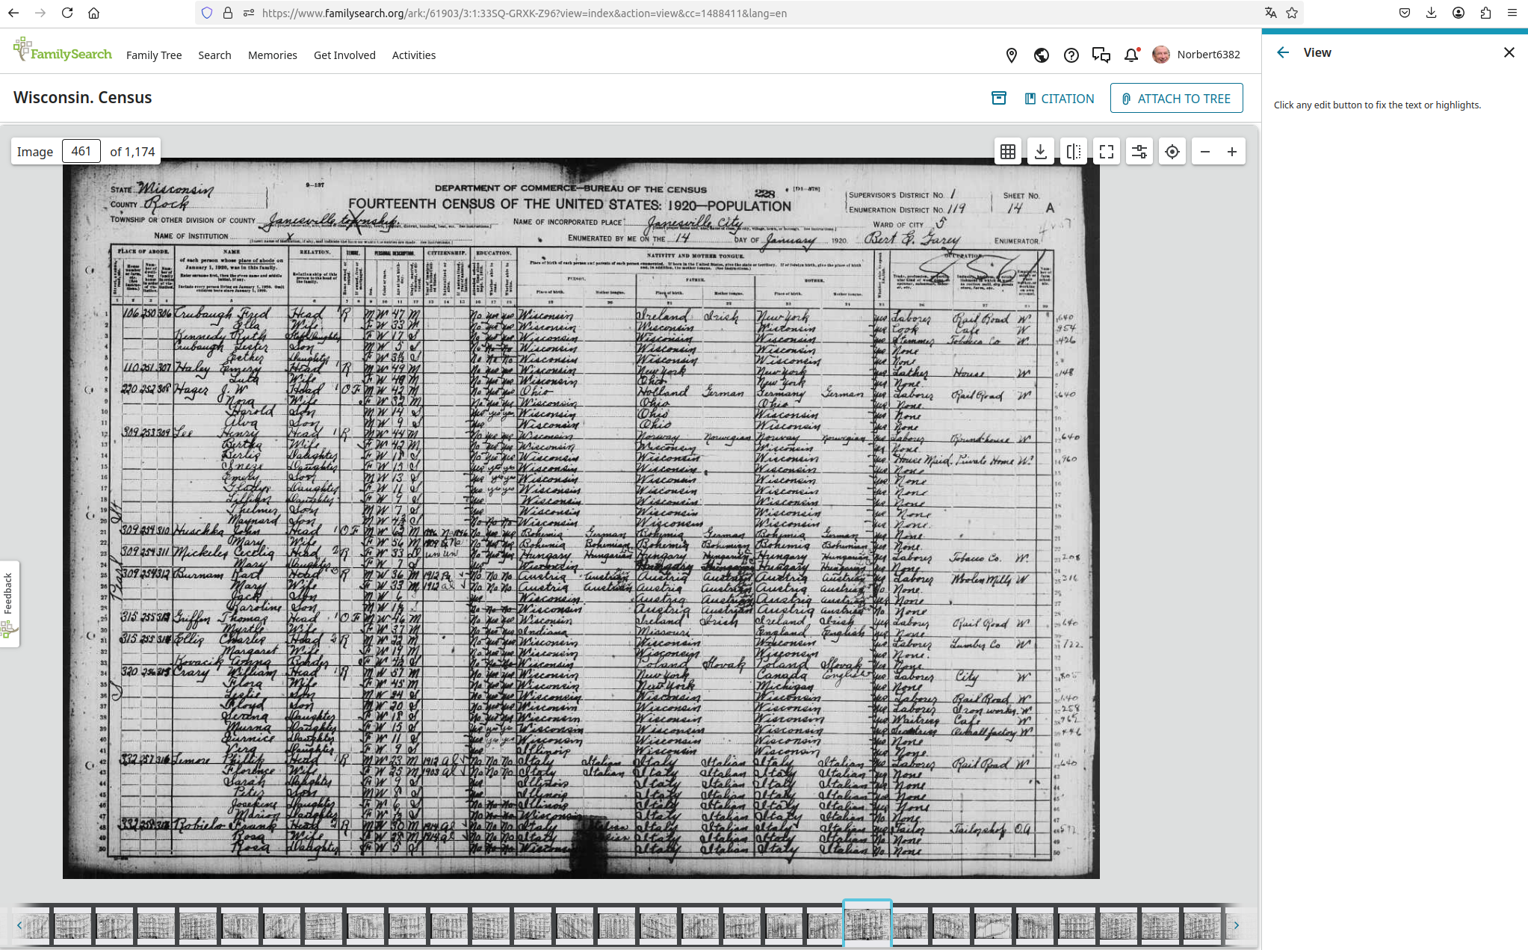Click ATTACH TO TREE button

coord(1176,99)
